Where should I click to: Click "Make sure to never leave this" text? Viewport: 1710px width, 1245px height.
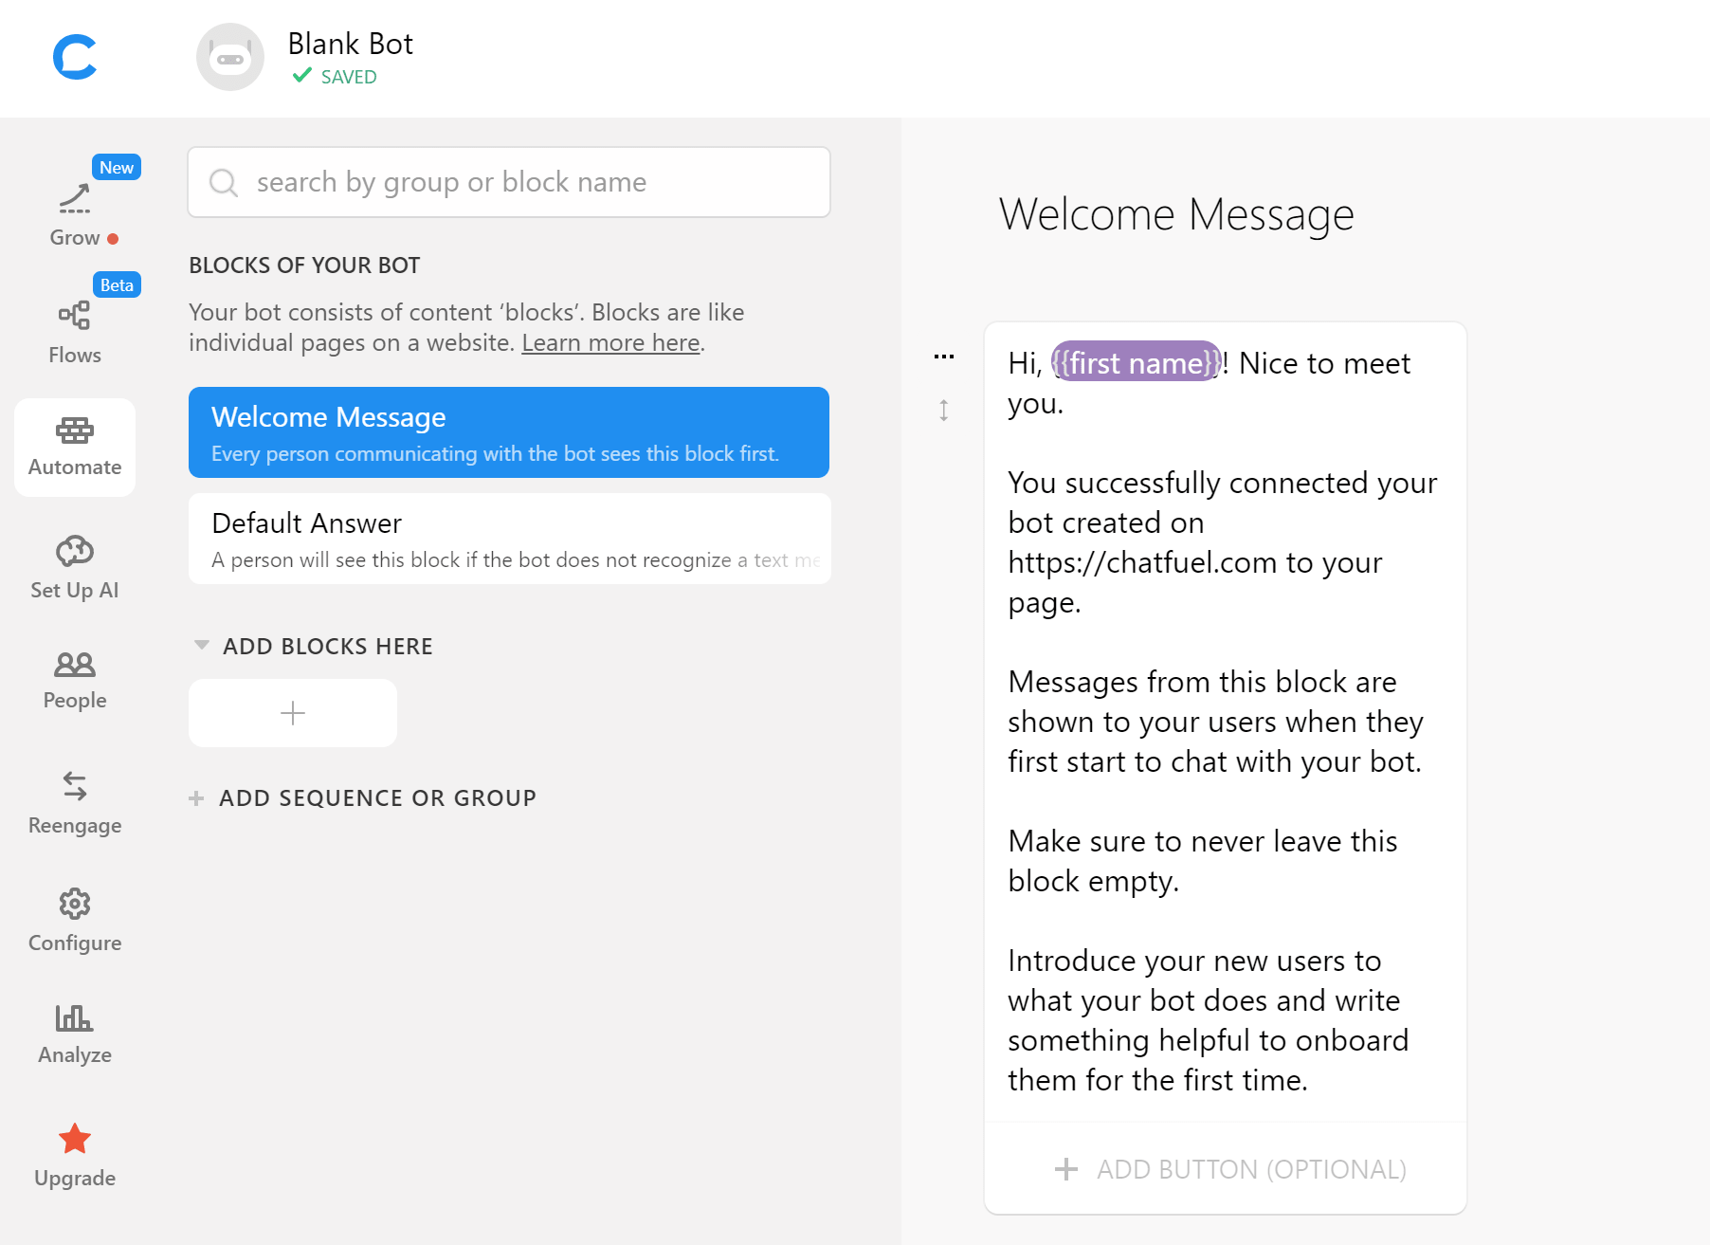click(x=1203, y=841)
